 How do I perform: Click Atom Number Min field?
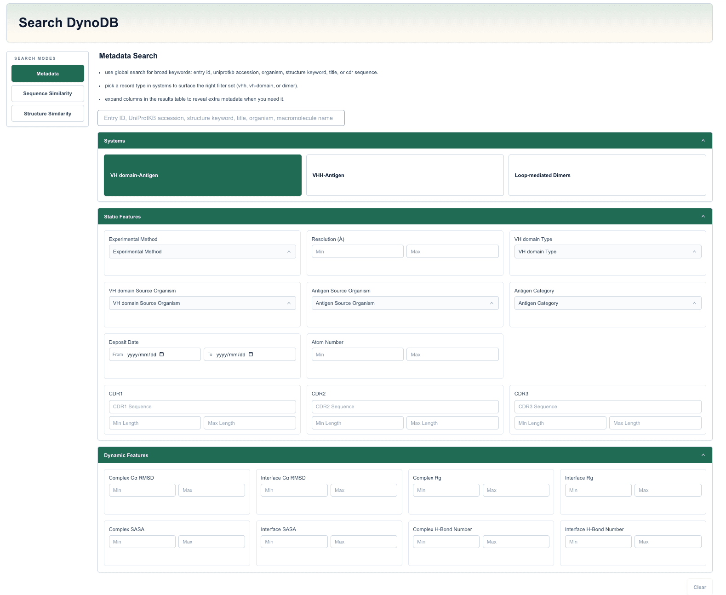pyautogui.click(x=358, y=355)
